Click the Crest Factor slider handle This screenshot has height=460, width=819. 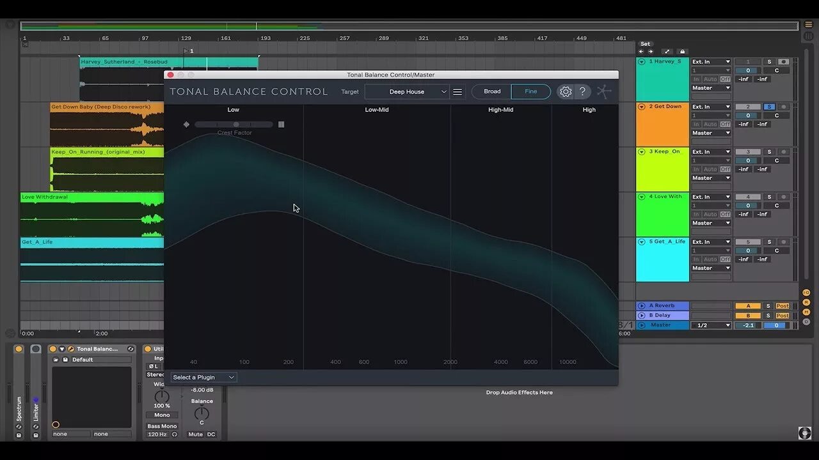[236, 125]
